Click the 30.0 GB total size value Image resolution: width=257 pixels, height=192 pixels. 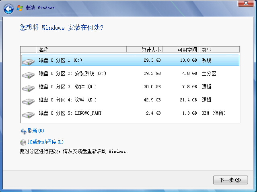click(x=152, y=87)
